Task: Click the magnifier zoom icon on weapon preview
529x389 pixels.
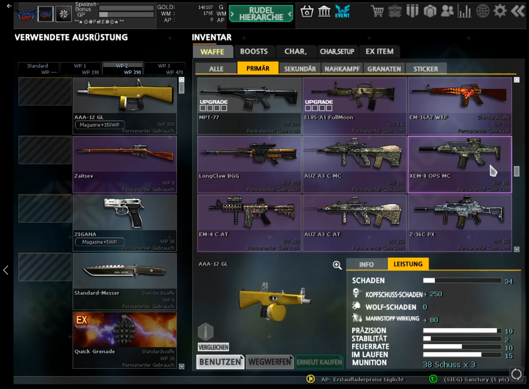Action: pos(337,265)
